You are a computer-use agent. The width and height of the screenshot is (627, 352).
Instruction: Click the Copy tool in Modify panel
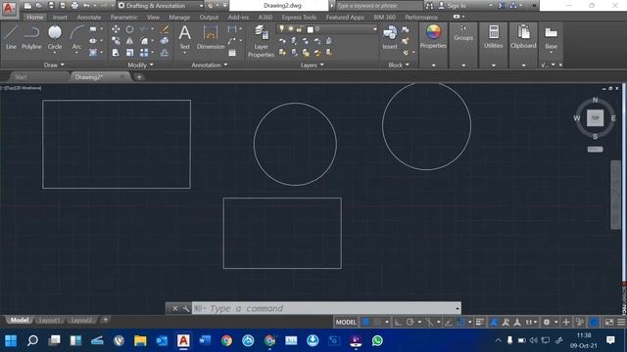click(x=116, y=41)
